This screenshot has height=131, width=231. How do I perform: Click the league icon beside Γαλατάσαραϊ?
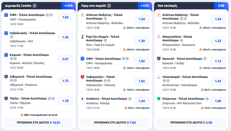click(159, 77)
